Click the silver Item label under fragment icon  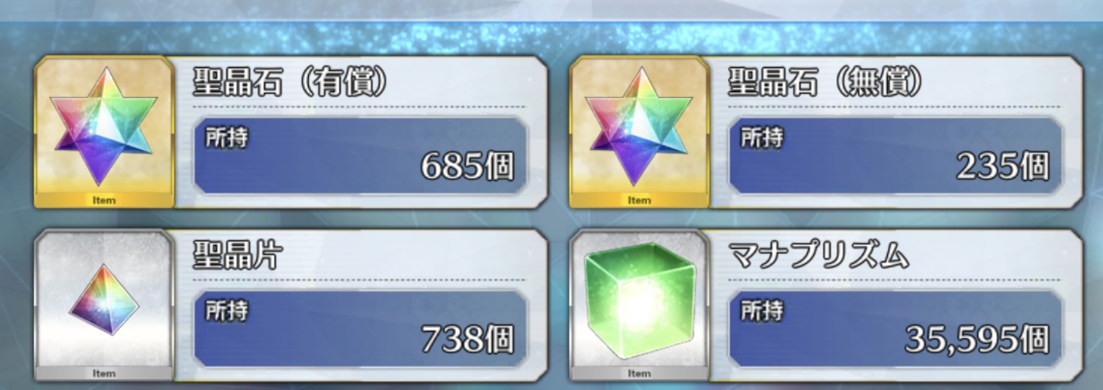pos(104,373)
